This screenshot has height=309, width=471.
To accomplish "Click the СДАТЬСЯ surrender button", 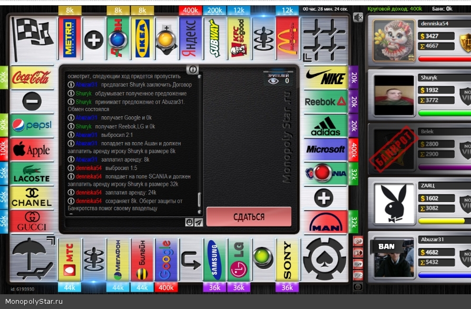I will tap(249, 216).
